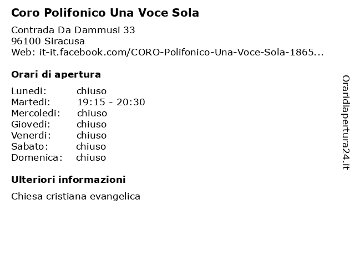Image resolution: width=355 pixels, height=266 pixels.
Task: Open the Orarididiapertura24.it vertical watermark link
Action: (x=346, y=122)
